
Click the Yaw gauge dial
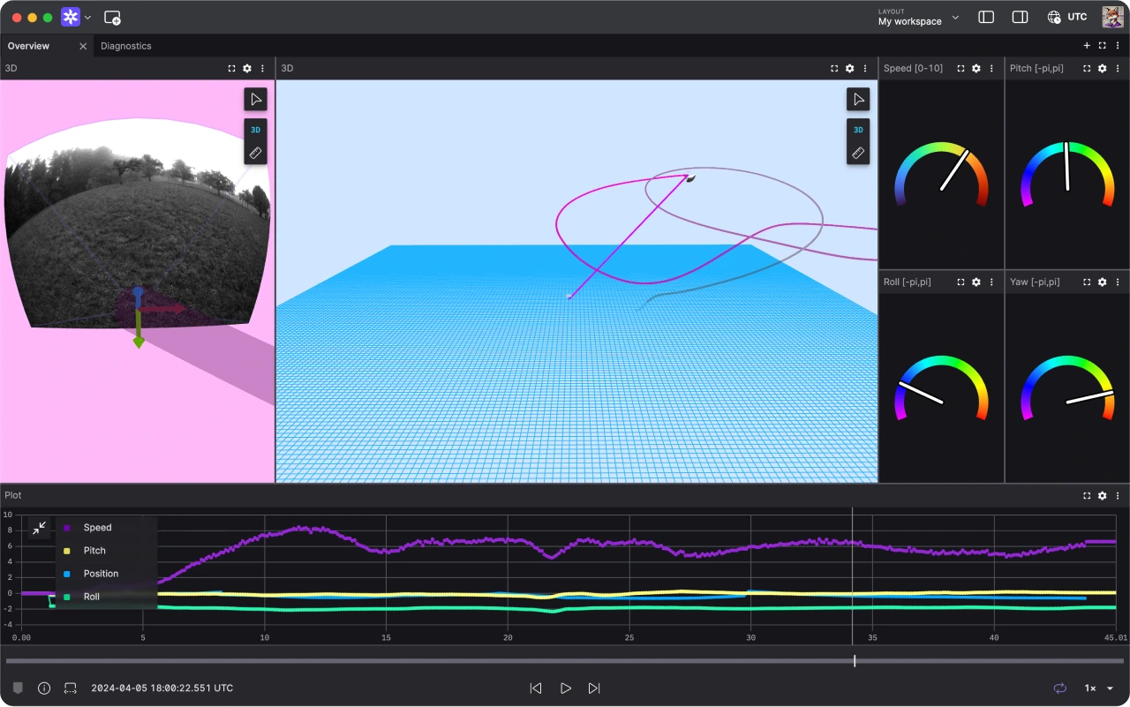pos(1067,387)
